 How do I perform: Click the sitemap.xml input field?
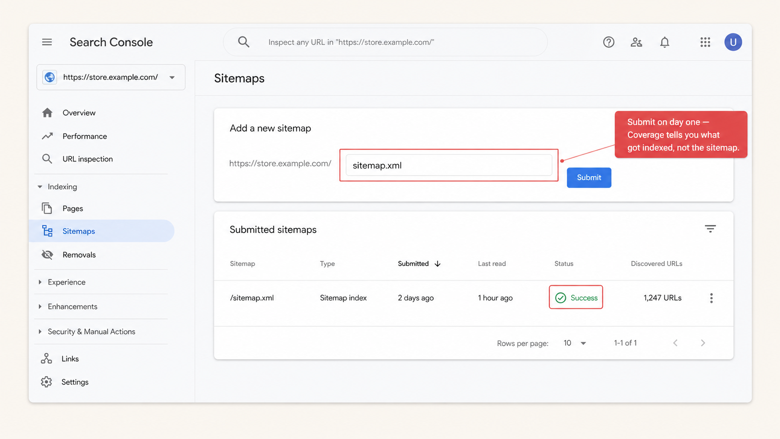coord(448,165)
